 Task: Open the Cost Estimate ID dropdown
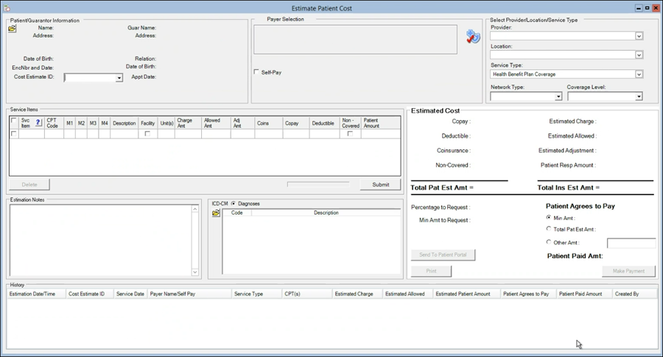pyautogui.click(x=119, y=78)
